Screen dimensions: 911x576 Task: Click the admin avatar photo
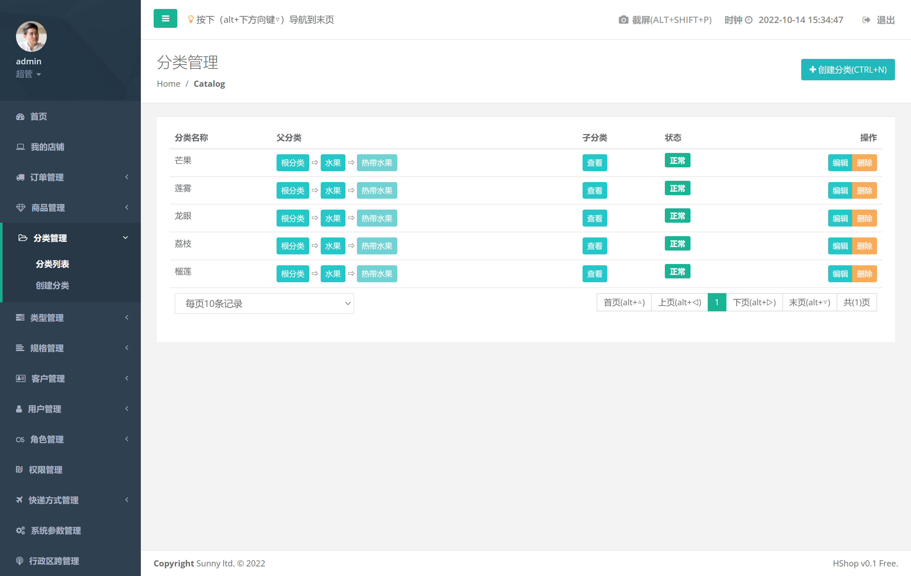[x=31, y=36]
